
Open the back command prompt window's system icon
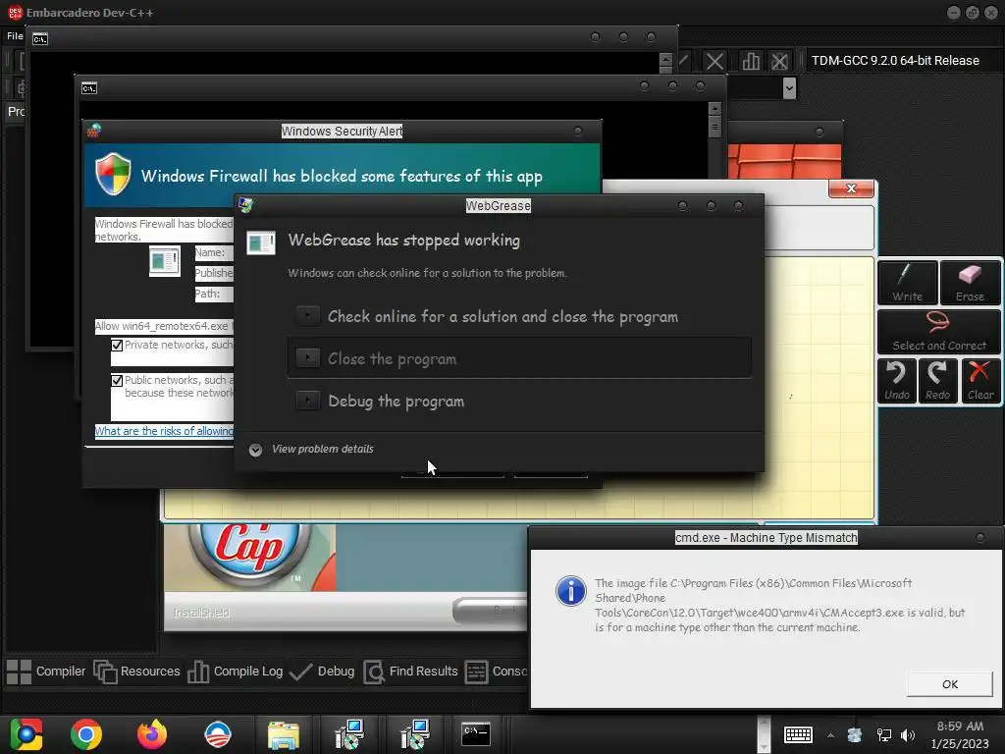(39, 39)
